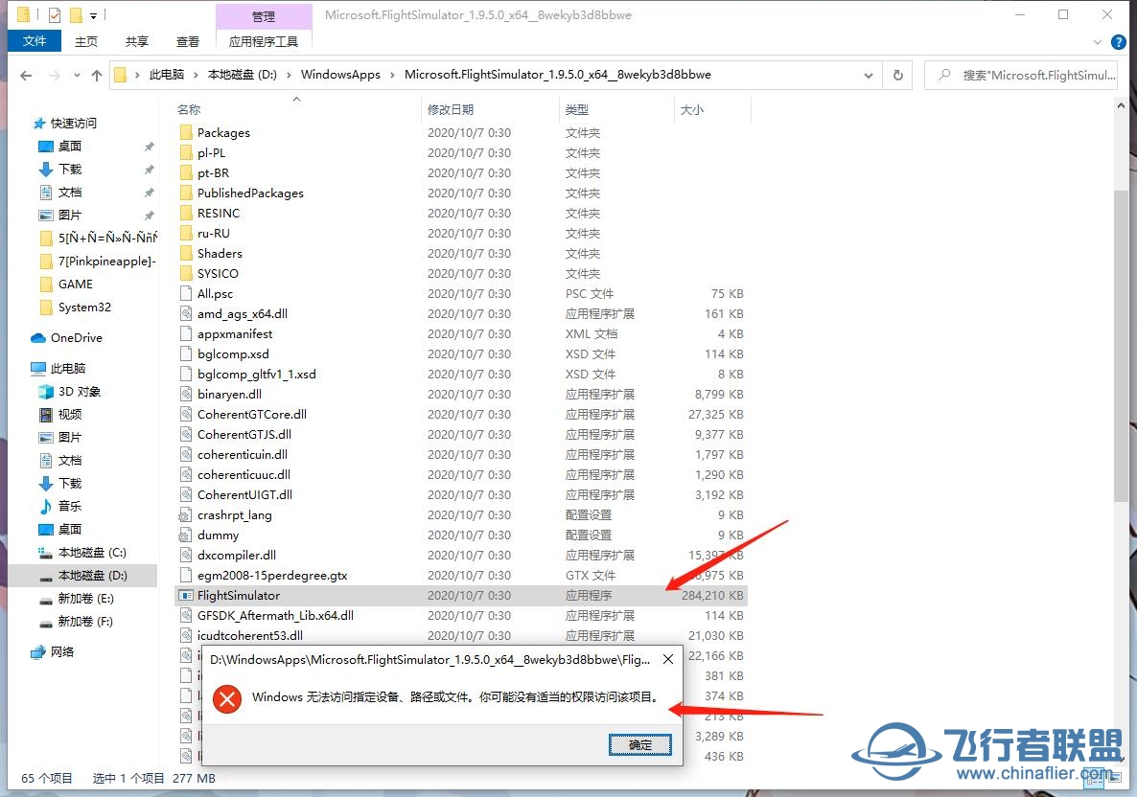Image resolution: width=1137 pixels, height=797 pixels.
Task: Sort by the 名称 column header
Action: pos(189,109)
